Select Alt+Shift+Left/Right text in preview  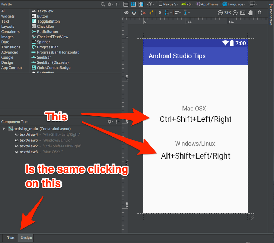195,156
